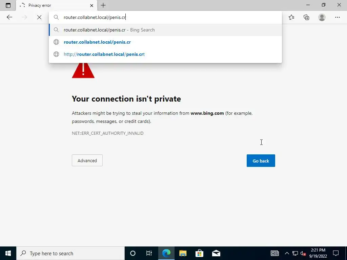Click the Go back button
Viewport: 347px width, 260px height.
point(261,161)
